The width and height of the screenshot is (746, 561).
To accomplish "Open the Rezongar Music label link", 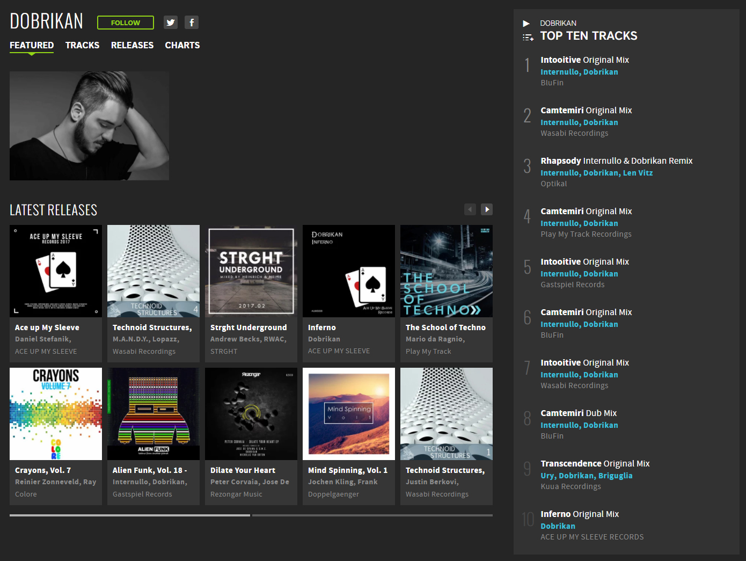I will pyautogui.click(x=236, y=494).
